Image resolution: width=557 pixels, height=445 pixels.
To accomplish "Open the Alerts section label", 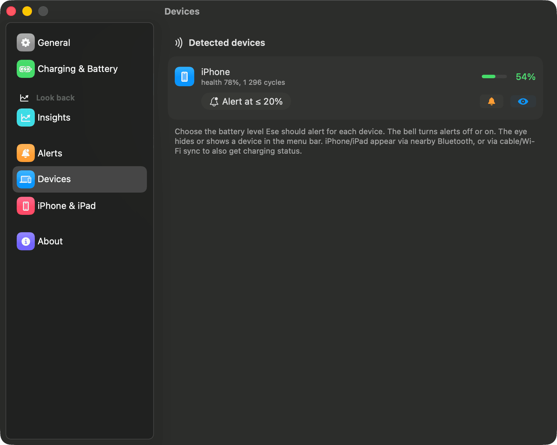I will (50, 153).
